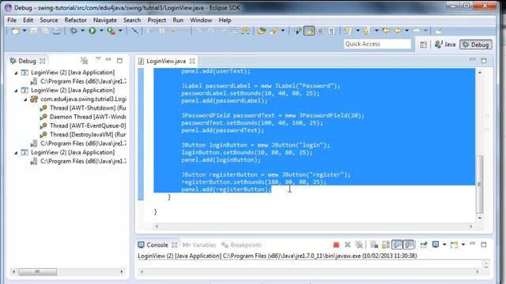Switch to the Debug perspective button
506x284 pixels.
tap(476, 45)
